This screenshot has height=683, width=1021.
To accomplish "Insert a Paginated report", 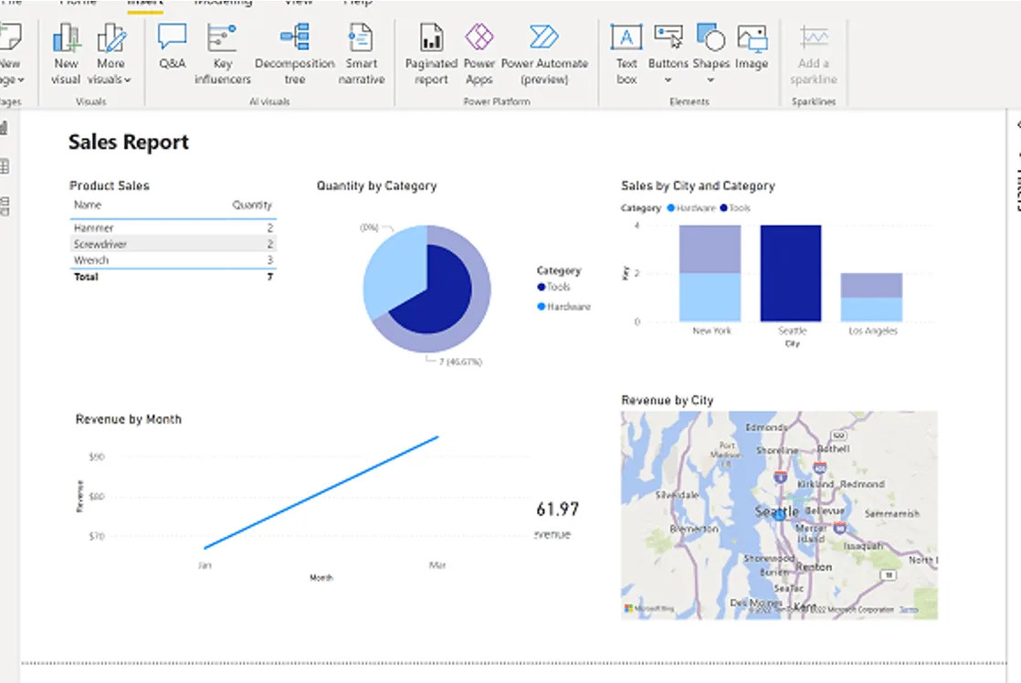I will (431, 53).
